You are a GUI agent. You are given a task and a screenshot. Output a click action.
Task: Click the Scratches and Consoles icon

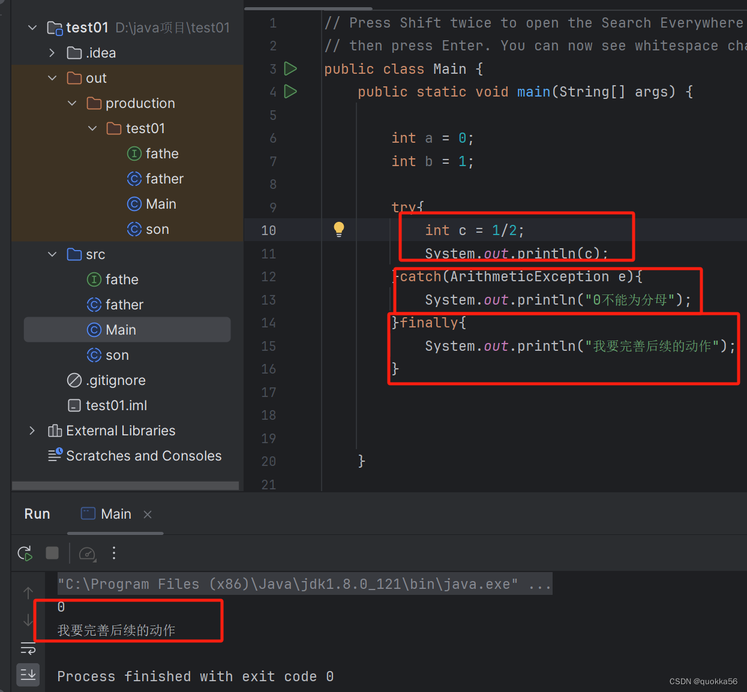(55, 455)
